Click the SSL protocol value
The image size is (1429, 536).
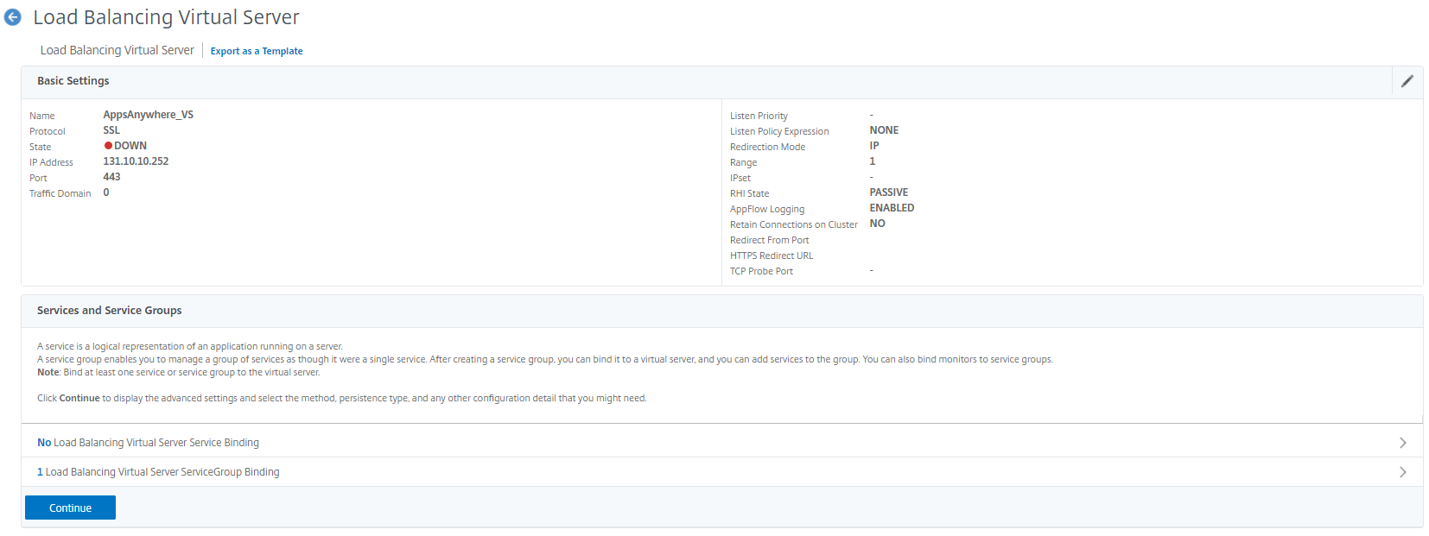click(111, 130)
